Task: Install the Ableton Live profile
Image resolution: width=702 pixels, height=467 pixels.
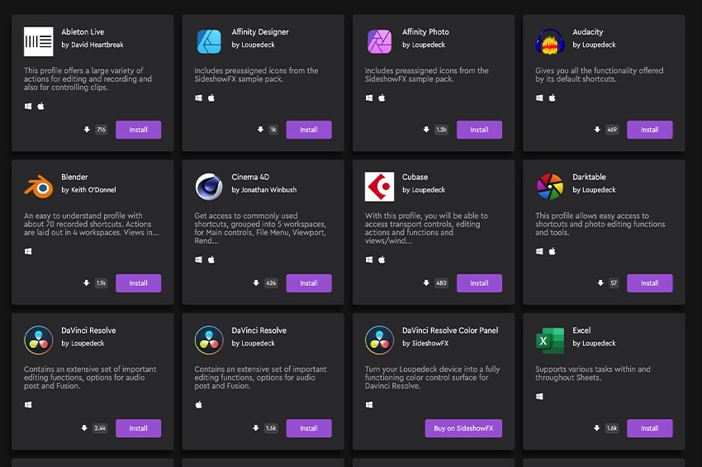Action: (139, 130)
